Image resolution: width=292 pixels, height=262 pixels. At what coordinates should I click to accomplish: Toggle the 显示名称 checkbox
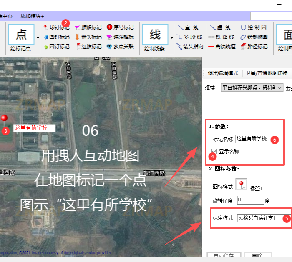pos(214,151)
